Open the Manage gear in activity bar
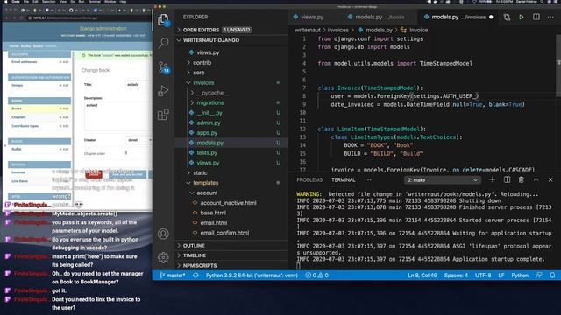This screenshot has height=315, width=561. [x=163, y=257]
